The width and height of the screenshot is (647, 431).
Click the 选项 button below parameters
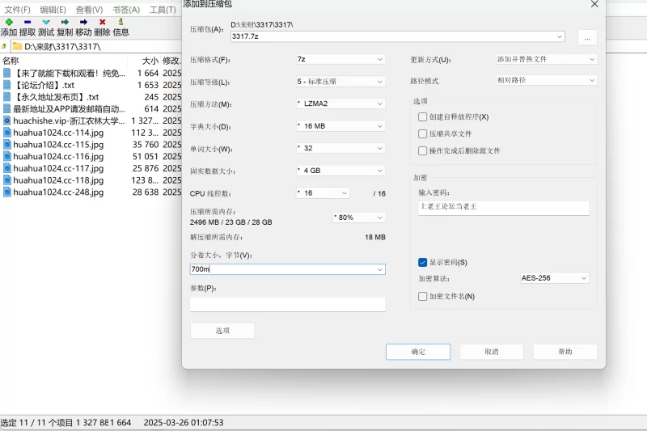(x=222, y=331)
